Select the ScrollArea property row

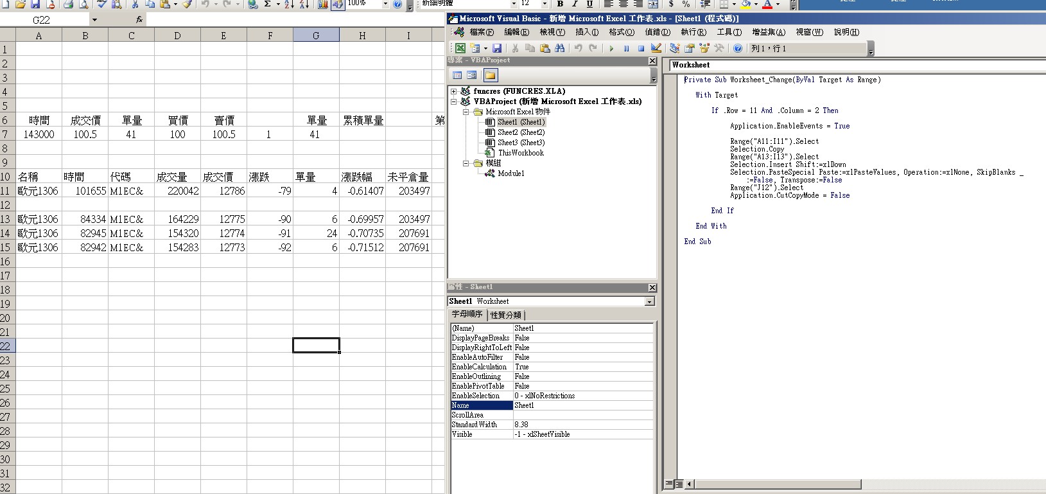click(552, 415)
